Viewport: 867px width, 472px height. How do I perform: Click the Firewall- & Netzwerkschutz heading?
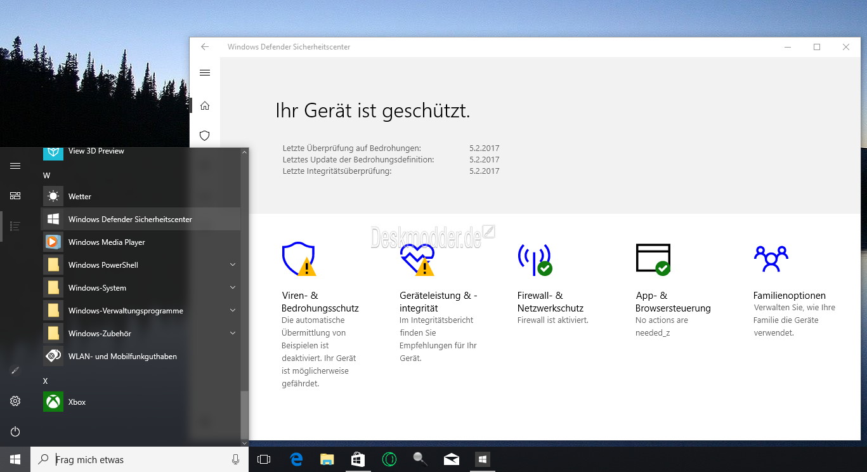coord(551,302)
